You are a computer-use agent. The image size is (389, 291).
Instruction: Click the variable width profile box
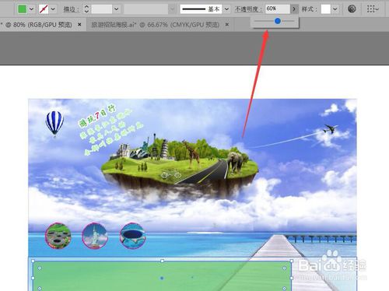tap(146, 9)
